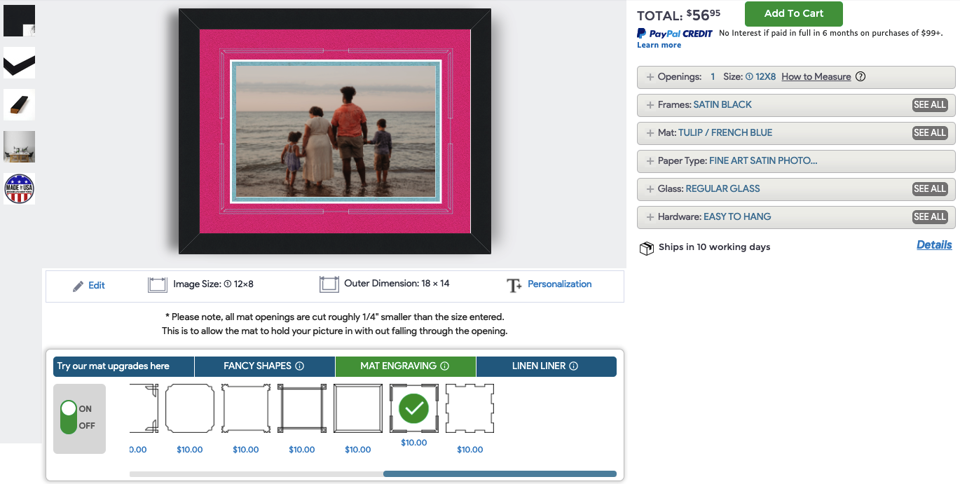The width and height of the screenshot is (960, 484).
Task: Toggle the mat upgrades ON/OFF switch
Action: pos(69,417)
